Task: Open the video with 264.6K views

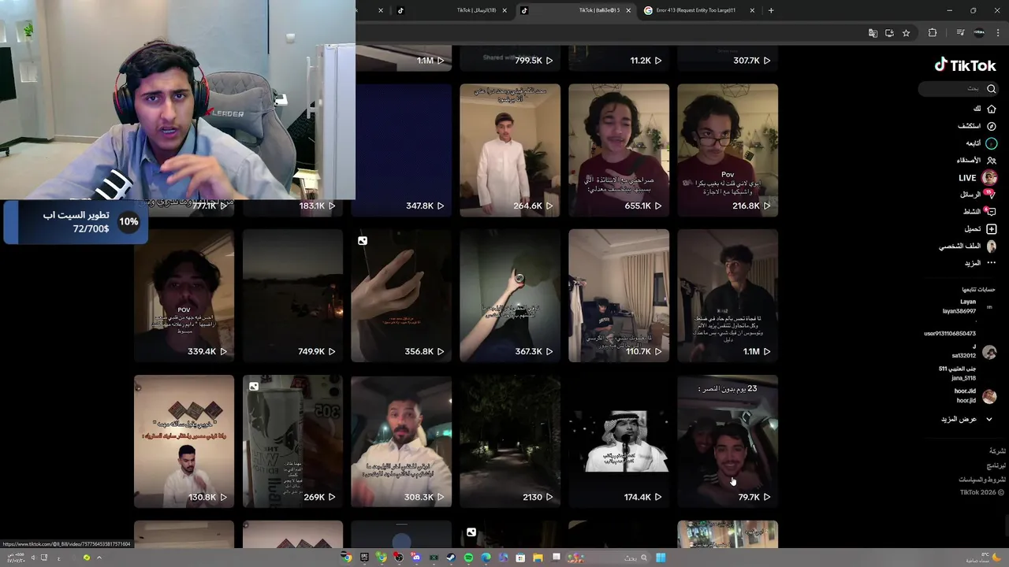Action: (510, 150)
